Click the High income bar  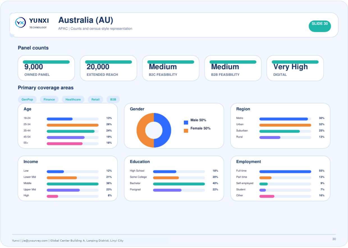tap(52, 196)
